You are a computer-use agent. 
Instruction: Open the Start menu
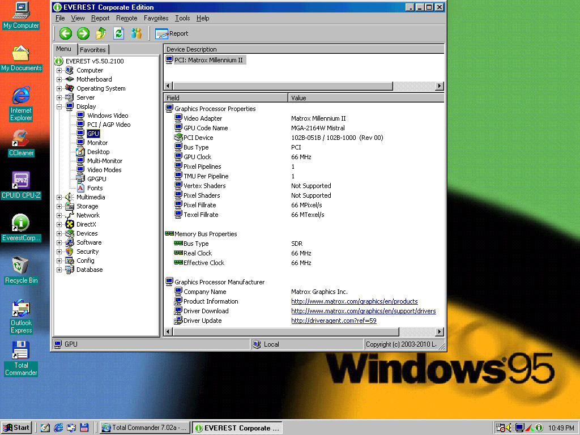coord(16,428)
